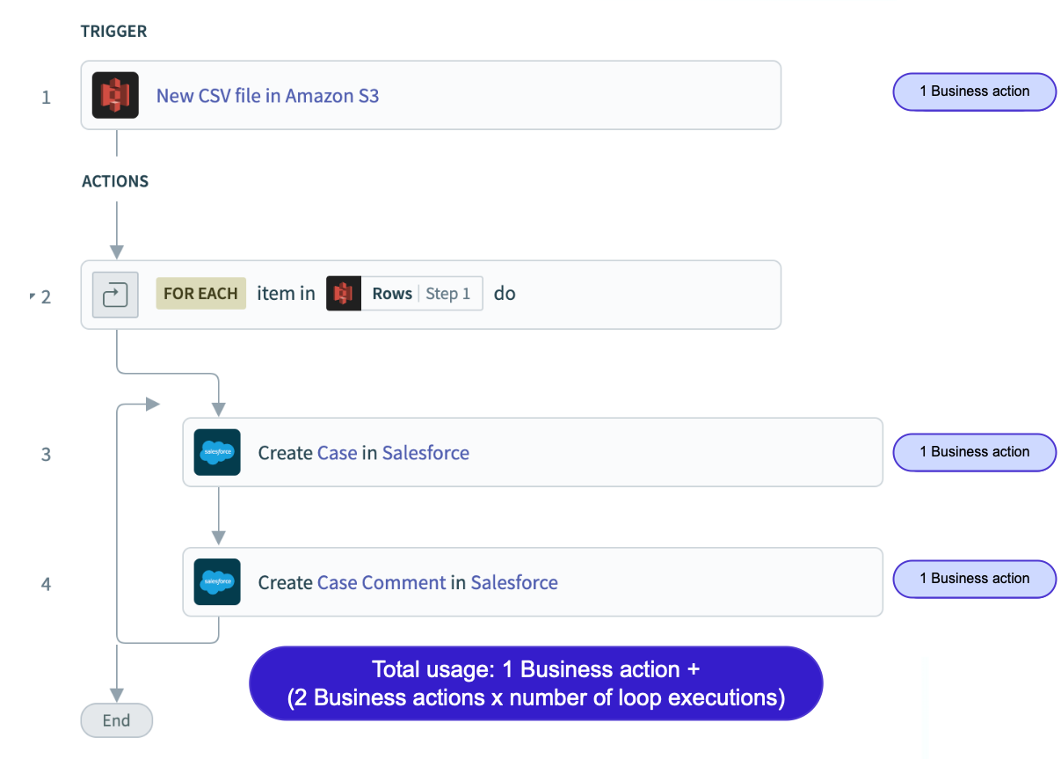Image resolution: width=1061 pixels, height=759 pixels.
Task: Click the For Each loop icon
Action: tap(115, 295)
